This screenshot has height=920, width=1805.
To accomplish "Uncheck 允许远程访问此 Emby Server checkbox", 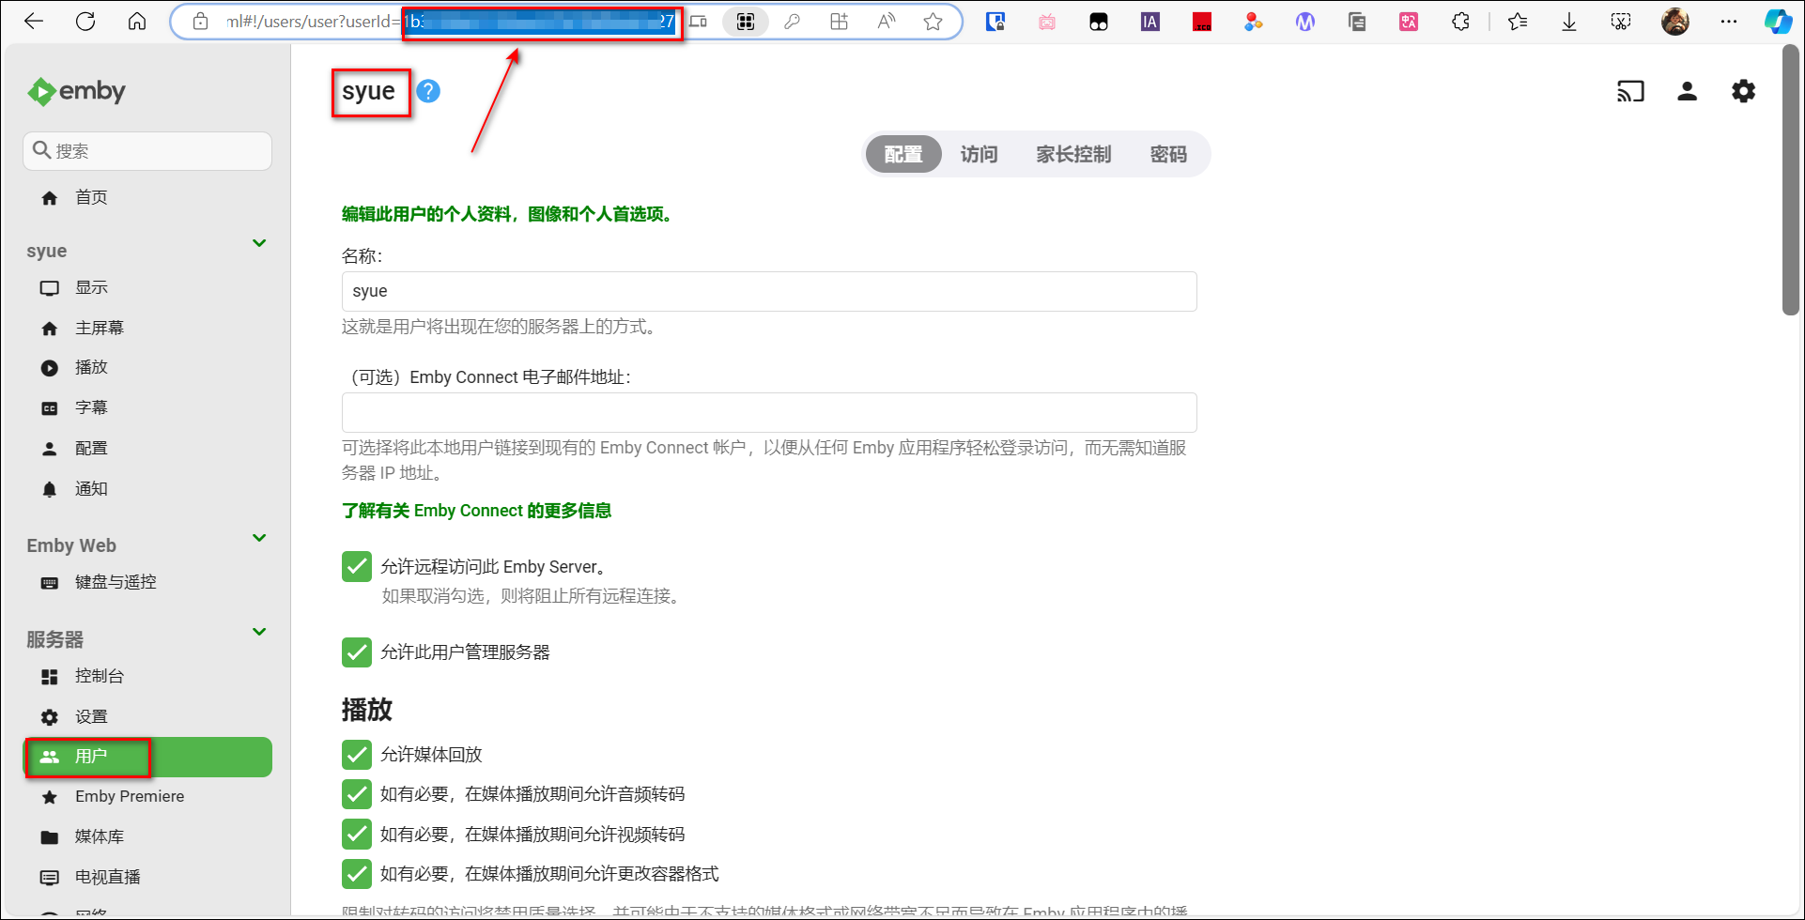I will pos(357,567).
